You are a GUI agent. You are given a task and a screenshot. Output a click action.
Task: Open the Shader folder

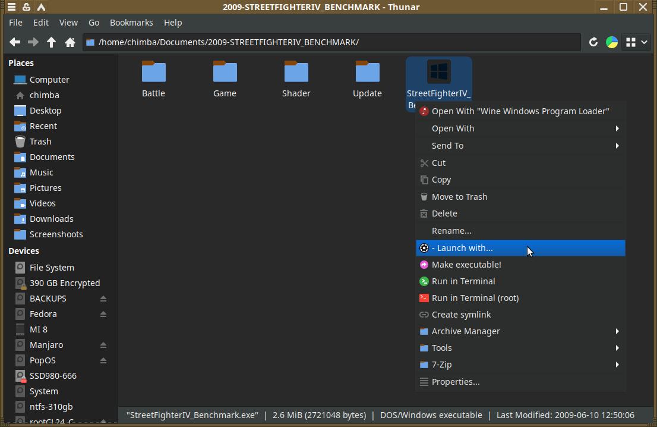pyautogui.click(x=296, y=79)
